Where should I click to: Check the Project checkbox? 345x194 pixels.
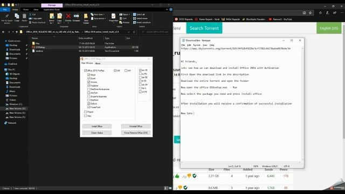pos(85,112)
